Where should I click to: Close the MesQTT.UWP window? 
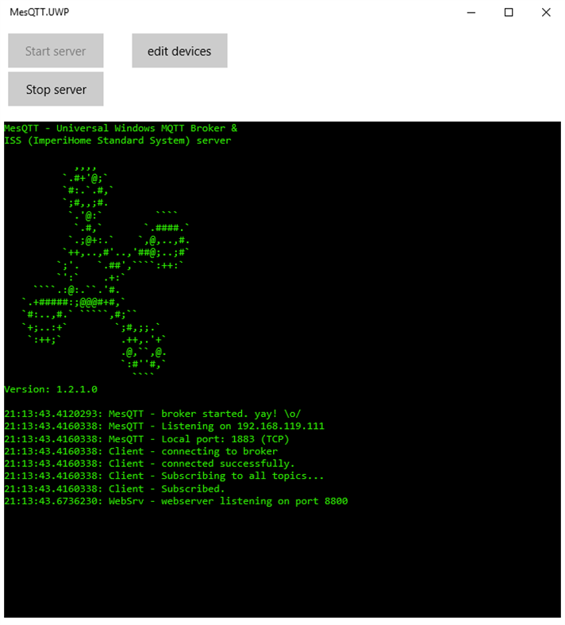point(546,13)
